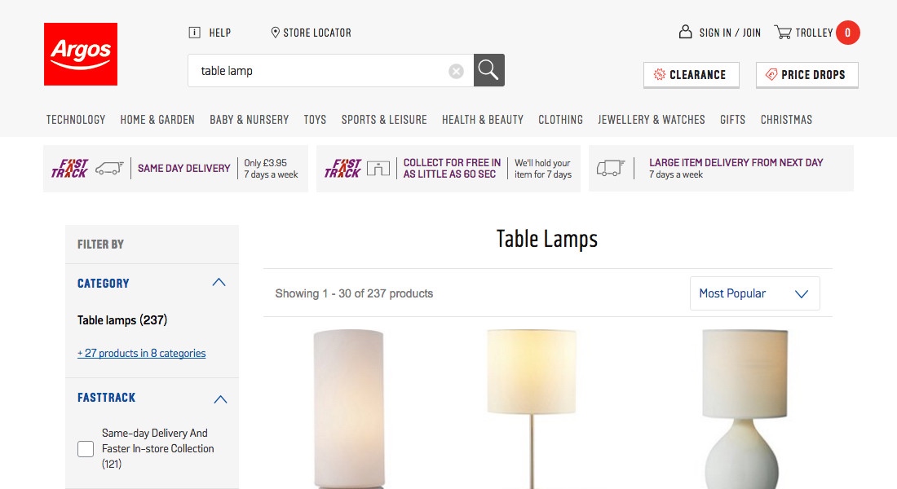The image size is (897, 489).
Task: Click the red trolley count badge
Action: click(847, 33)
